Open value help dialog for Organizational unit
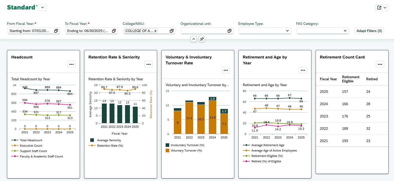 229,31
